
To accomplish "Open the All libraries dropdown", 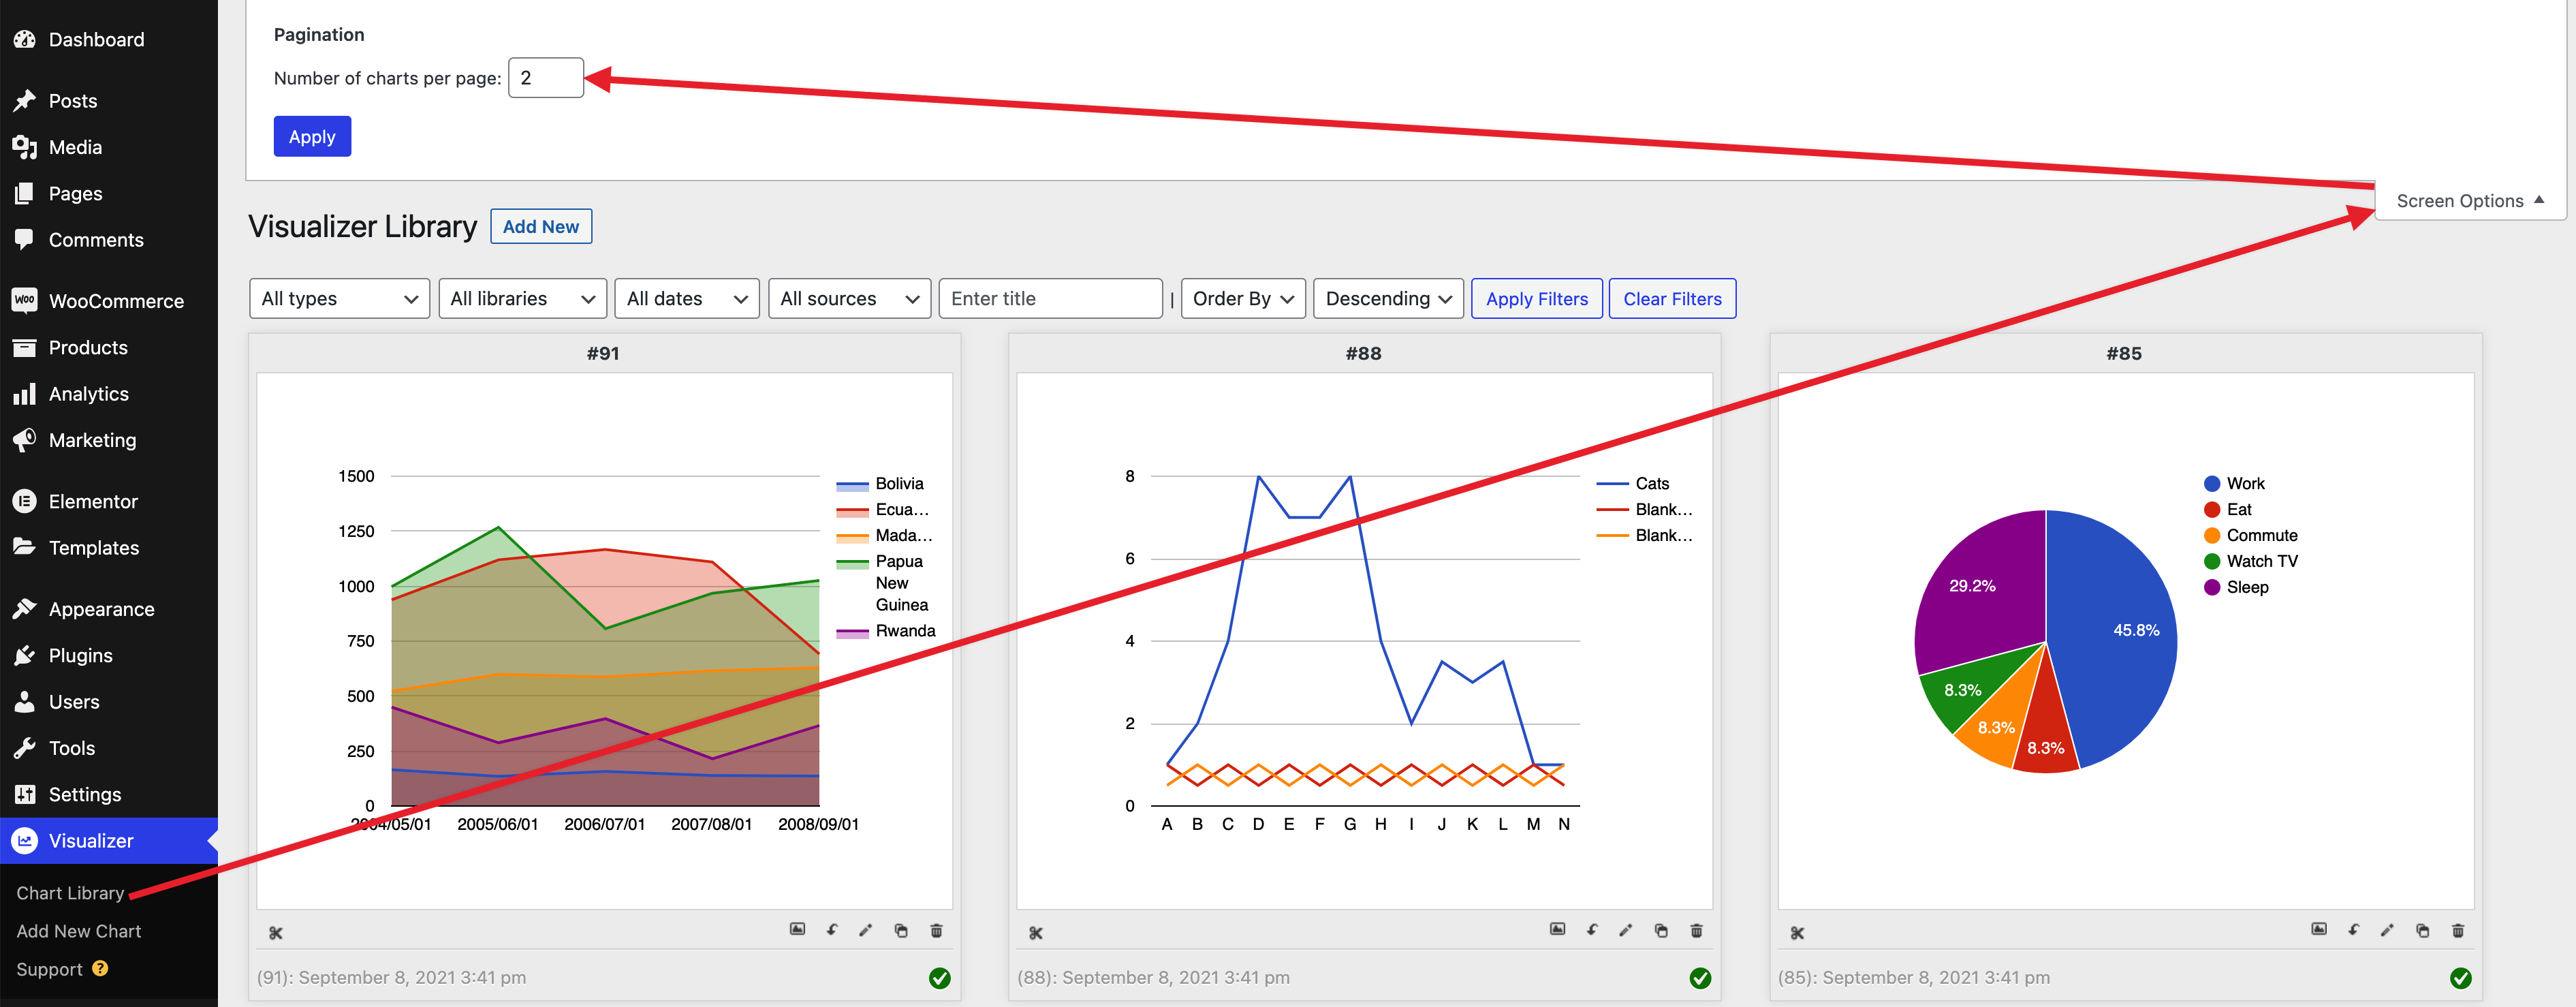I will (x=523, y=298).
